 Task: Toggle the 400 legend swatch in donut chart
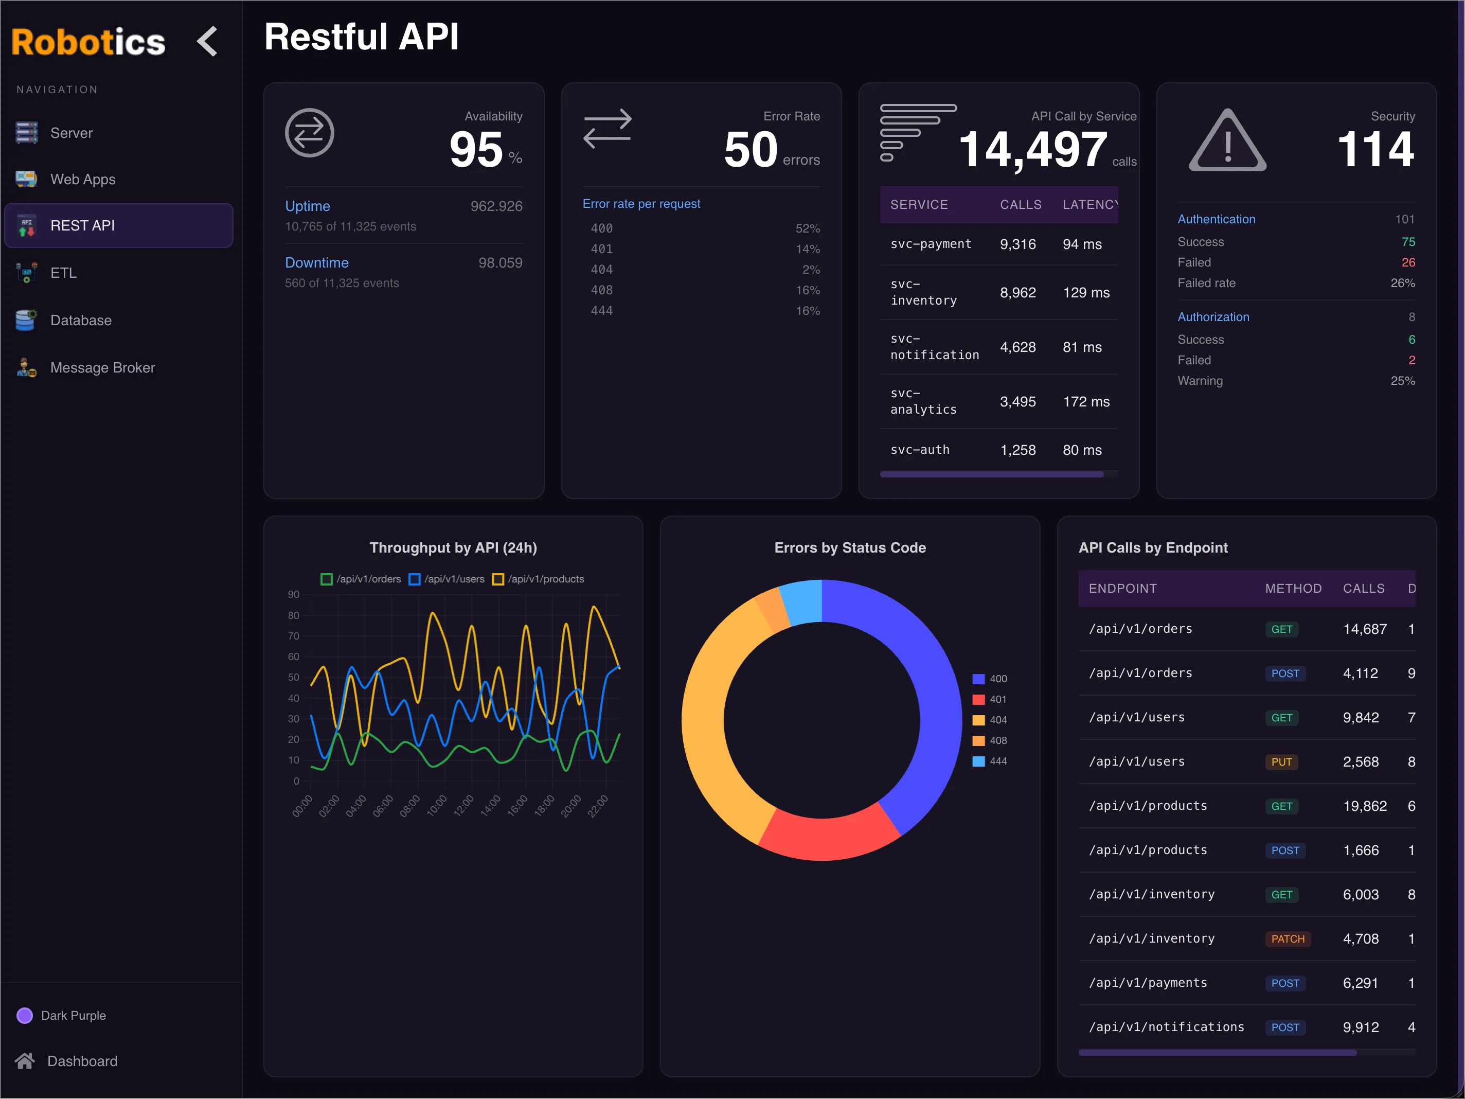click(x=978, y=678)
